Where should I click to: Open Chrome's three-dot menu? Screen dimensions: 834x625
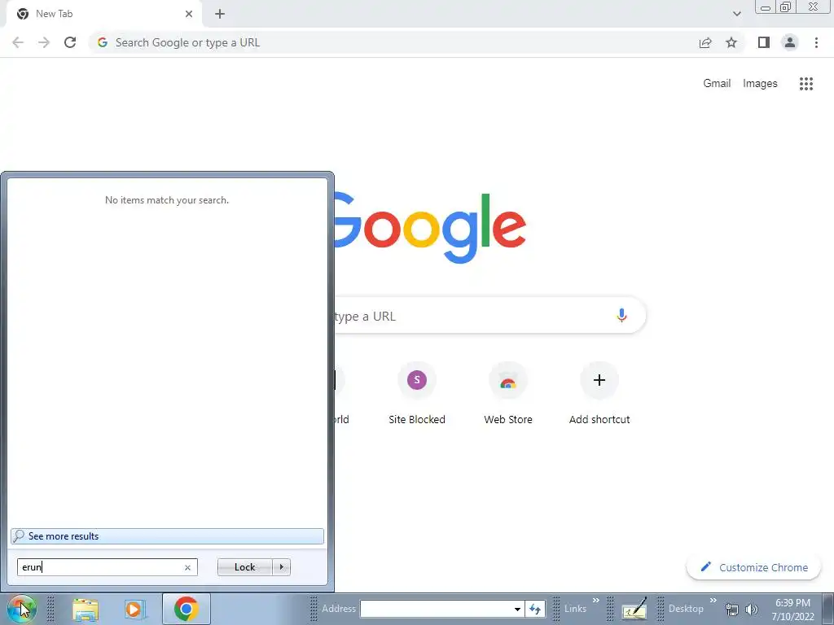(x=816, y=42)
